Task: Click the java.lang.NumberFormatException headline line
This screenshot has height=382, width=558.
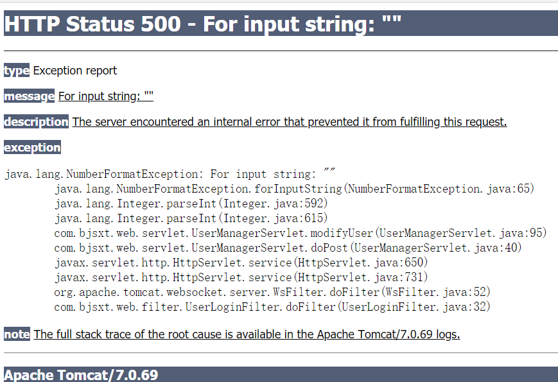Action: pos(170,173)
